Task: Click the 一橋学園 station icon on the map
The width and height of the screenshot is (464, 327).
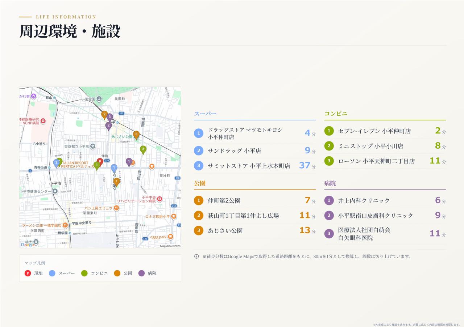Action: [x=70, y=233]
